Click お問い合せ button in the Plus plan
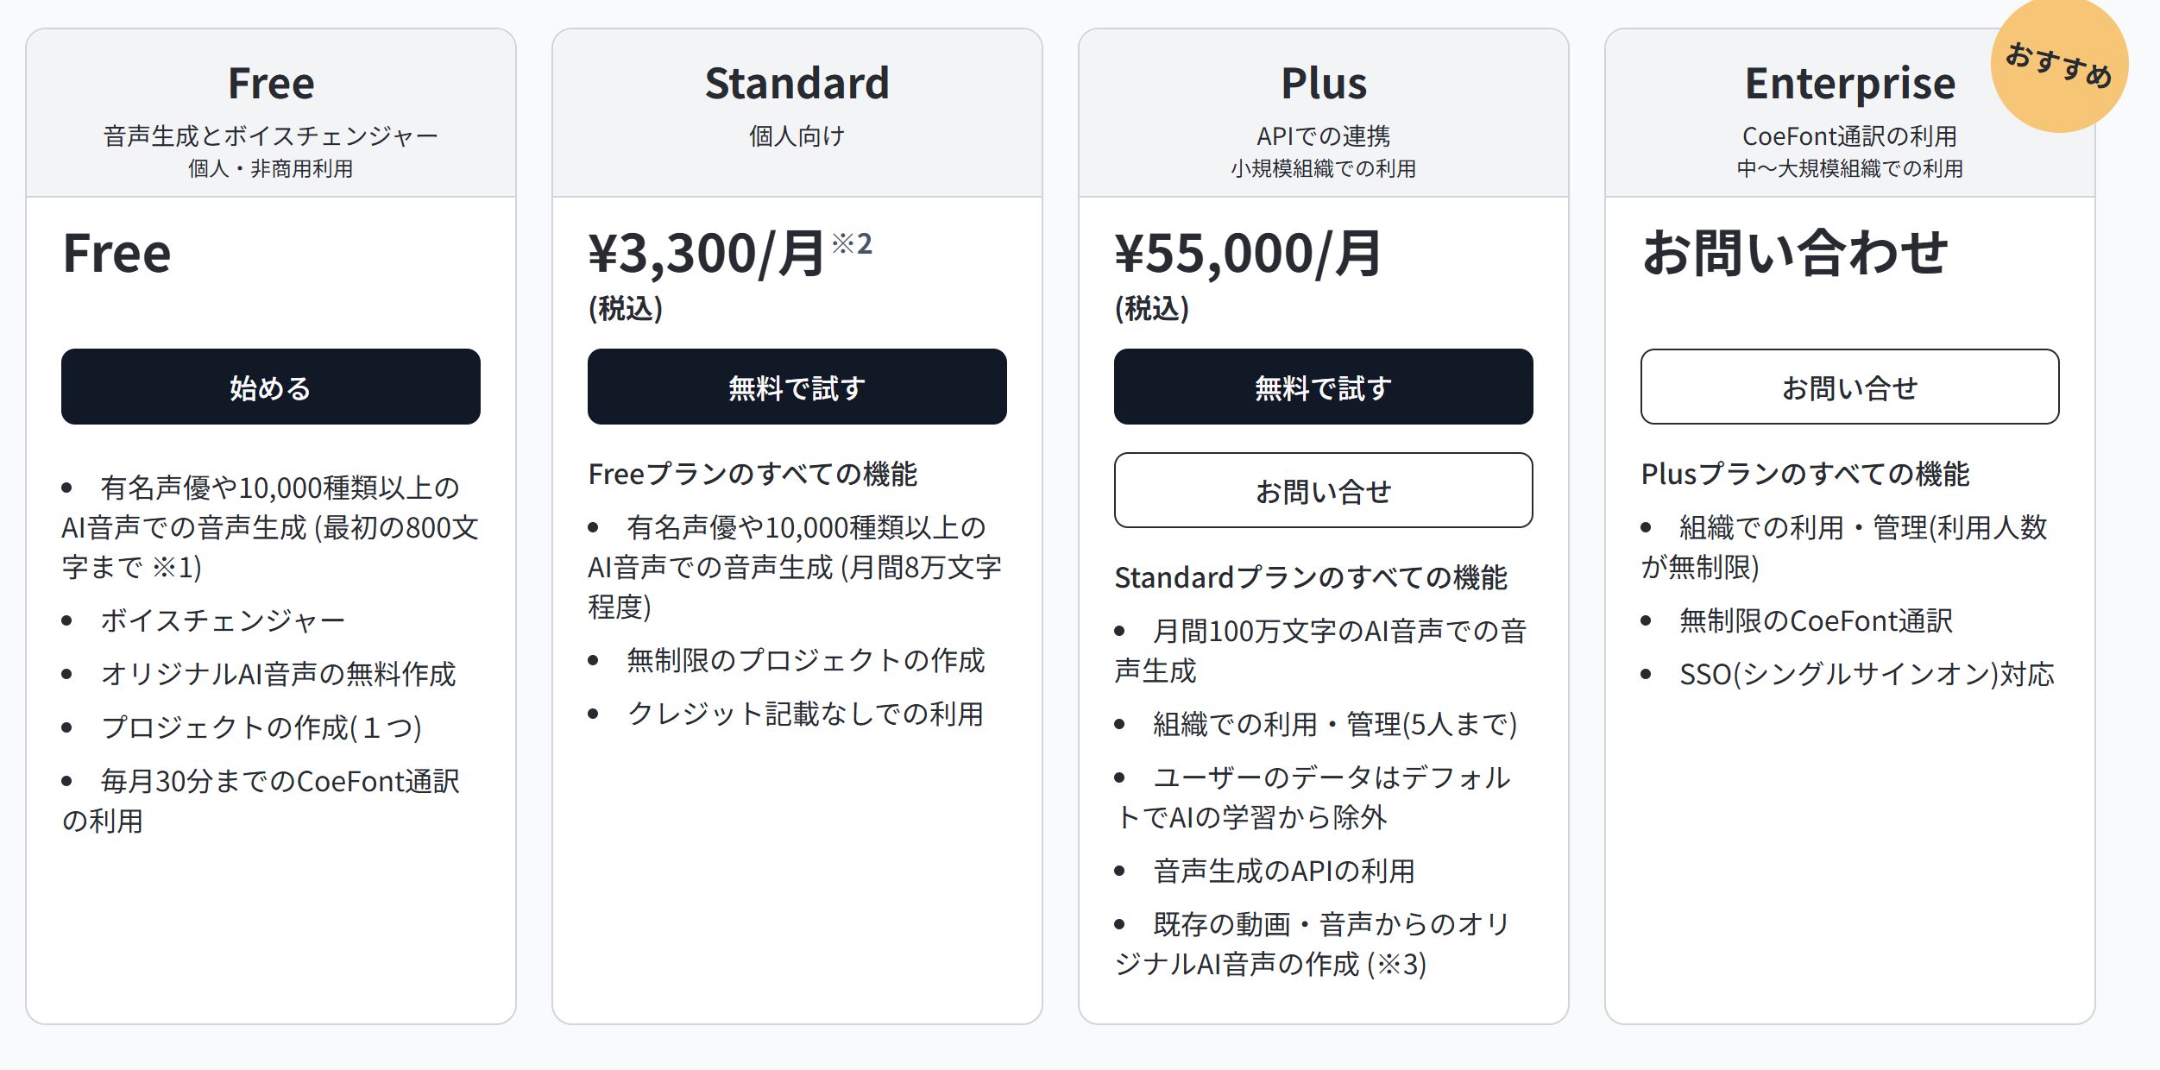Viewport: 2160px width, 1070px height. [1323, 490]
